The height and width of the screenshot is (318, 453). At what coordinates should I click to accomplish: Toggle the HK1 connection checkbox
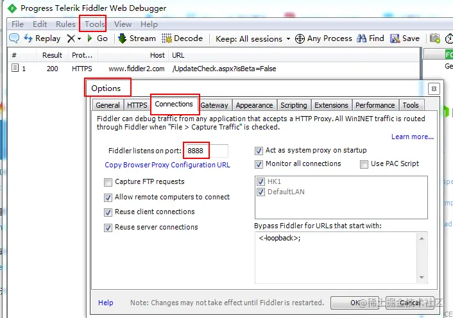click(261, 181)
